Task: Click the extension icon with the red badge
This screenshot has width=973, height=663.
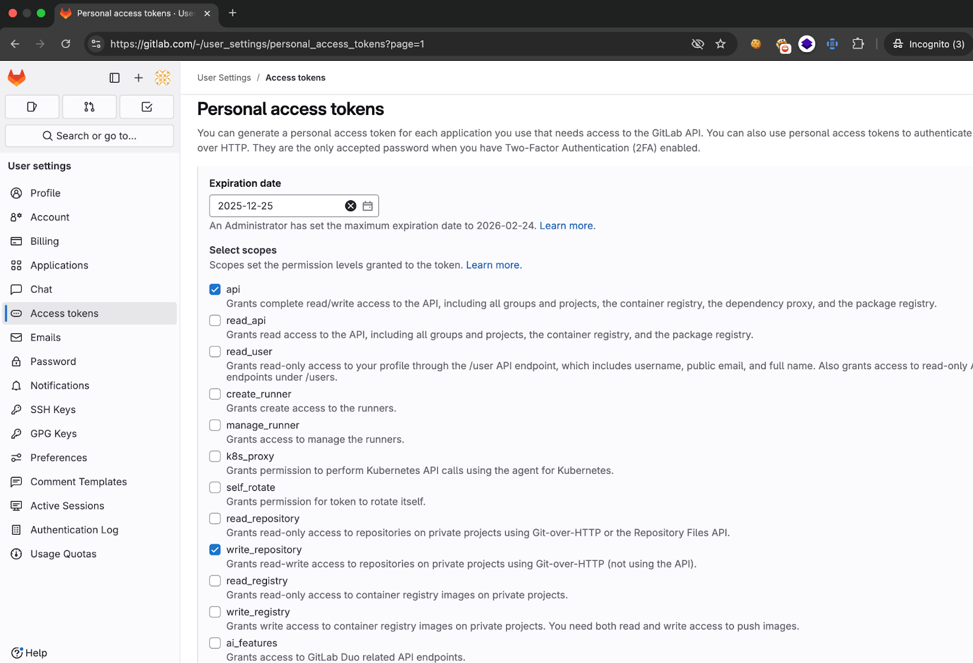Action: coord(783,45)
